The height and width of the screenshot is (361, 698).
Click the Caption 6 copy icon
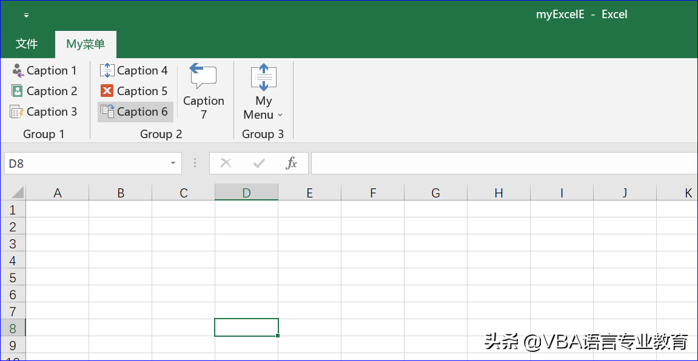[x=107, y=111]
